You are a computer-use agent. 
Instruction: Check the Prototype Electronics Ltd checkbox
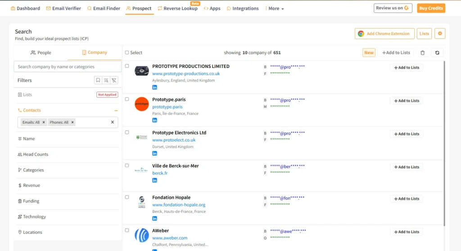[x=127, y=133]
